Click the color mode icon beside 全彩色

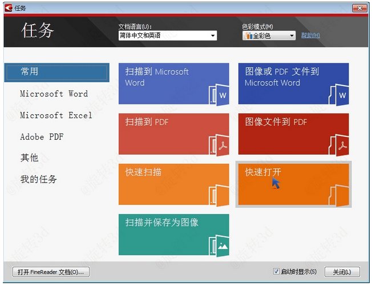(x=249, y=36)
